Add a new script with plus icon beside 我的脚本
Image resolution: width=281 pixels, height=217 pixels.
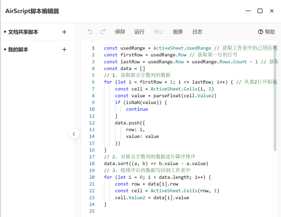pos(64,49)
